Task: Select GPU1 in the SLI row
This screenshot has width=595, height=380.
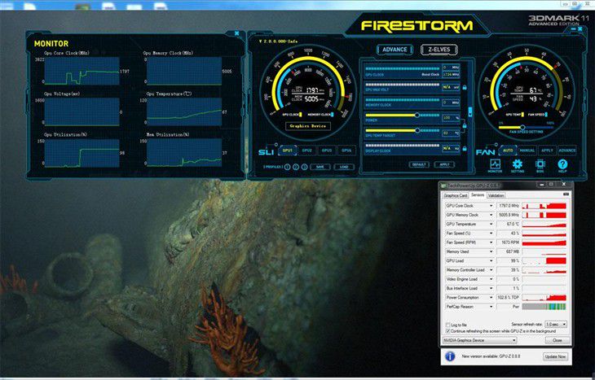Action: click(288, 151)
